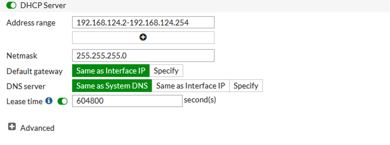
Task: Choose Specify for Default gateway
Action: click(x=166, y=71)
